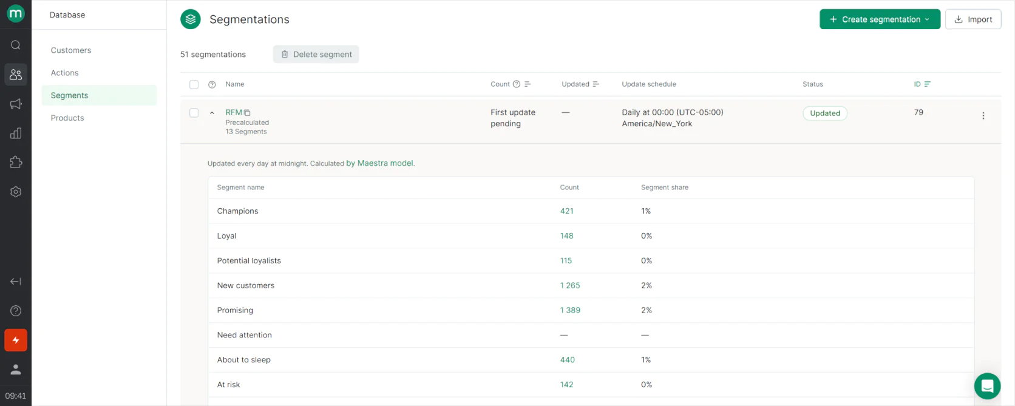This screenshot has width=1015, height=406.
Task: Open the Create segmentation dropdown
Action: [879, 19]
